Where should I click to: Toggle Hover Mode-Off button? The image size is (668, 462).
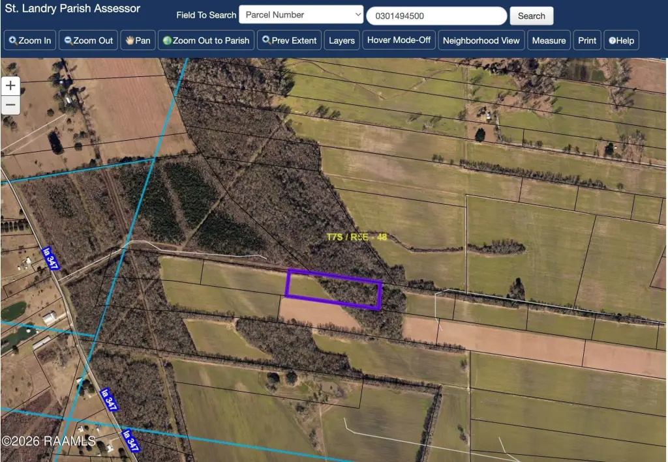point(399,40)
